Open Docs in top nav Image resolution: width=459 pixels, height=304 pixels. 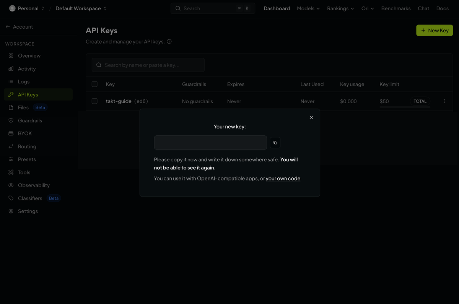[x=443, y=8]
